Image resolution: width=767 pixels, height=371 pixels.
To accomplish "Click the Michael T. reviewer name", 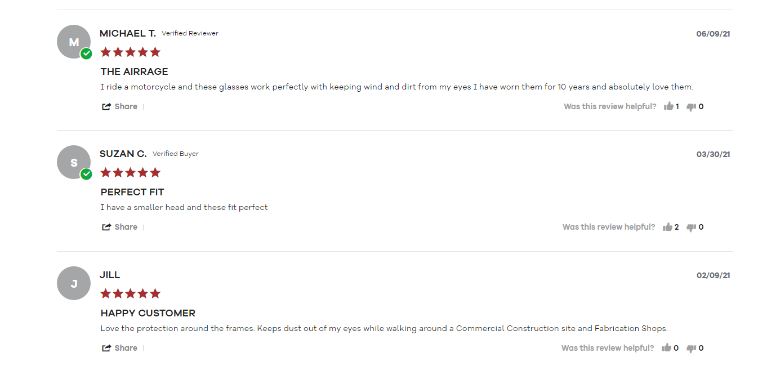I will click(x=128, y=34).
